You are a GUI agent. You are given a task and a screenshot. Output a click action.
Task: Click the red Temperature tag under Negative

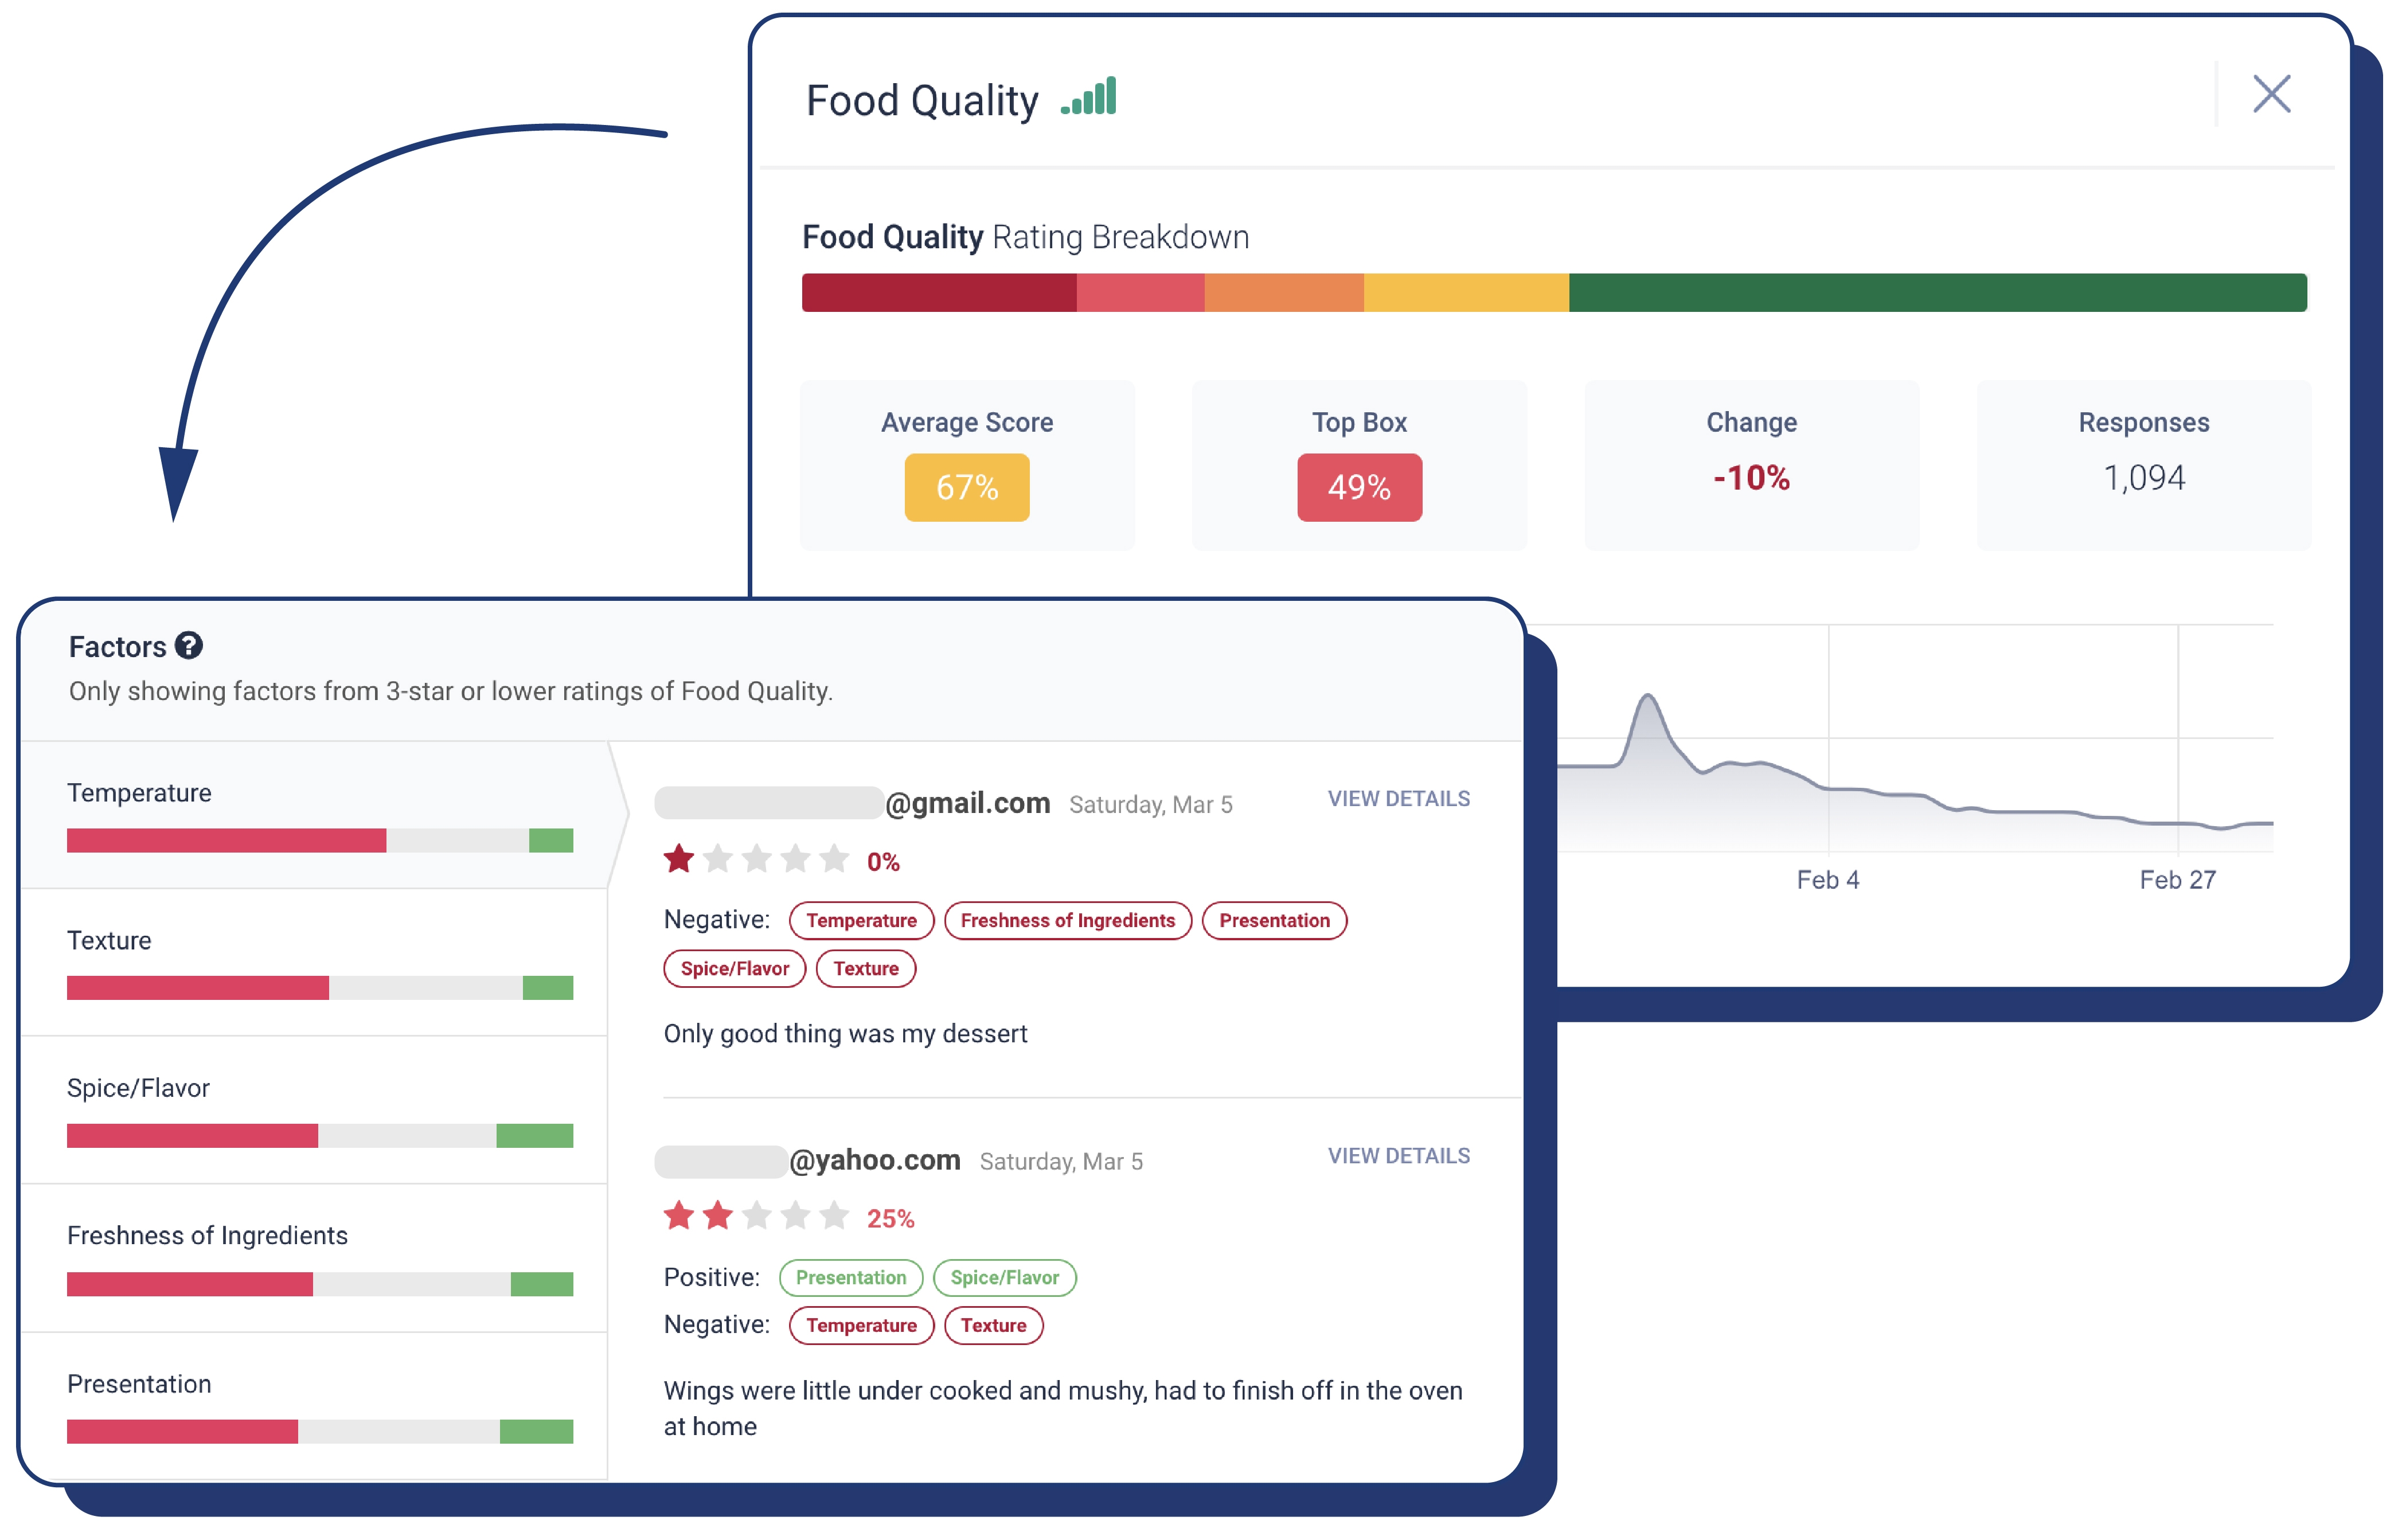pos(861,920)
